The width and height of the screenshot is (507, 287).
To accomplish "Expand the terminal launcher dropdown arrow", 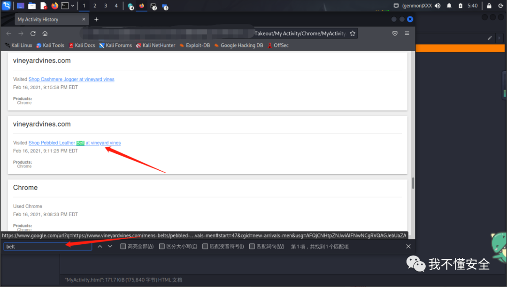I will pyautogui.click(x=73, y=6).
